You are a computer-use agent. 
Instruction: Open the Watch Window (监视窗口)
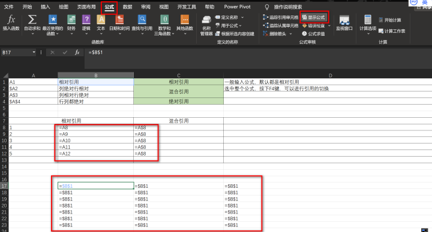pos(344,23)
